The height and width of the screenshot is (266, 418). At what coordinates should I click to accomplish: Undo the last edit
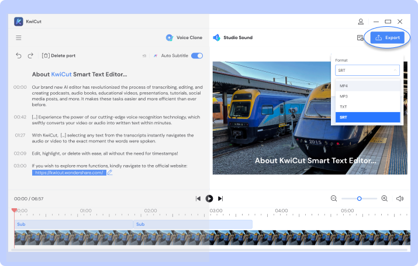pos(18,55)
